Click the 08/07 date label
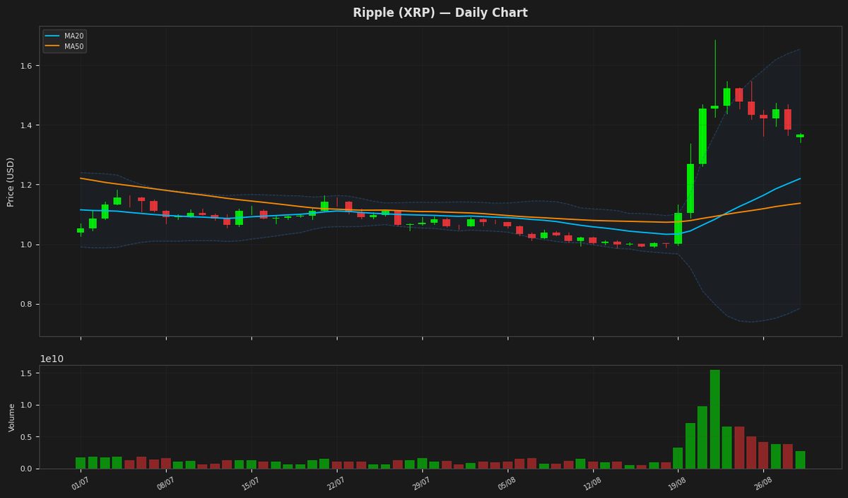Viewport: 848px width, 498px height. [x=165, y=484]
